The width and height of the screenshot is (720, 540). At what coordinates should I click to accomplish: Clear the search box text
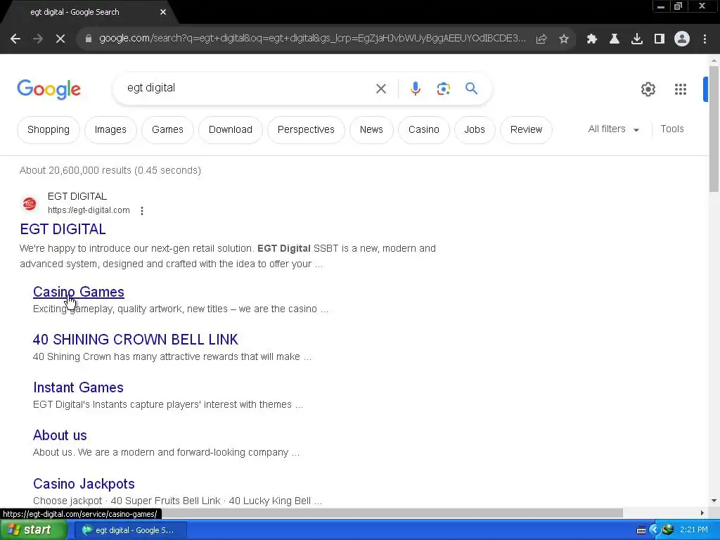(x=381, y=89)
